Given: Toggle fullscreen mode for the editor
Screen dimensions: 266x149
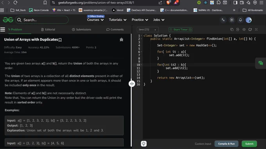Looking at the screenshot, I should coord(256,29).
